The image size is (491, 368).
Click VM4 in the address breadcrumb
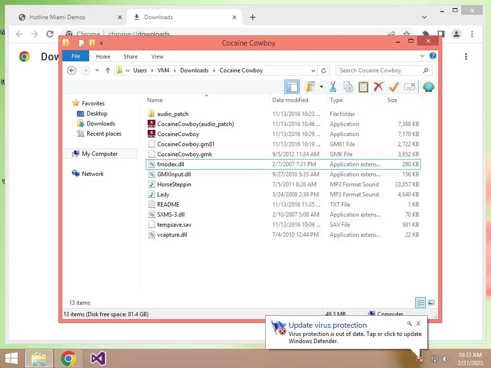coord(164,70)
